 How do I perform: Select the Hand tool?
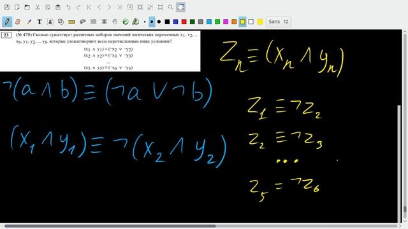(115, 22)
